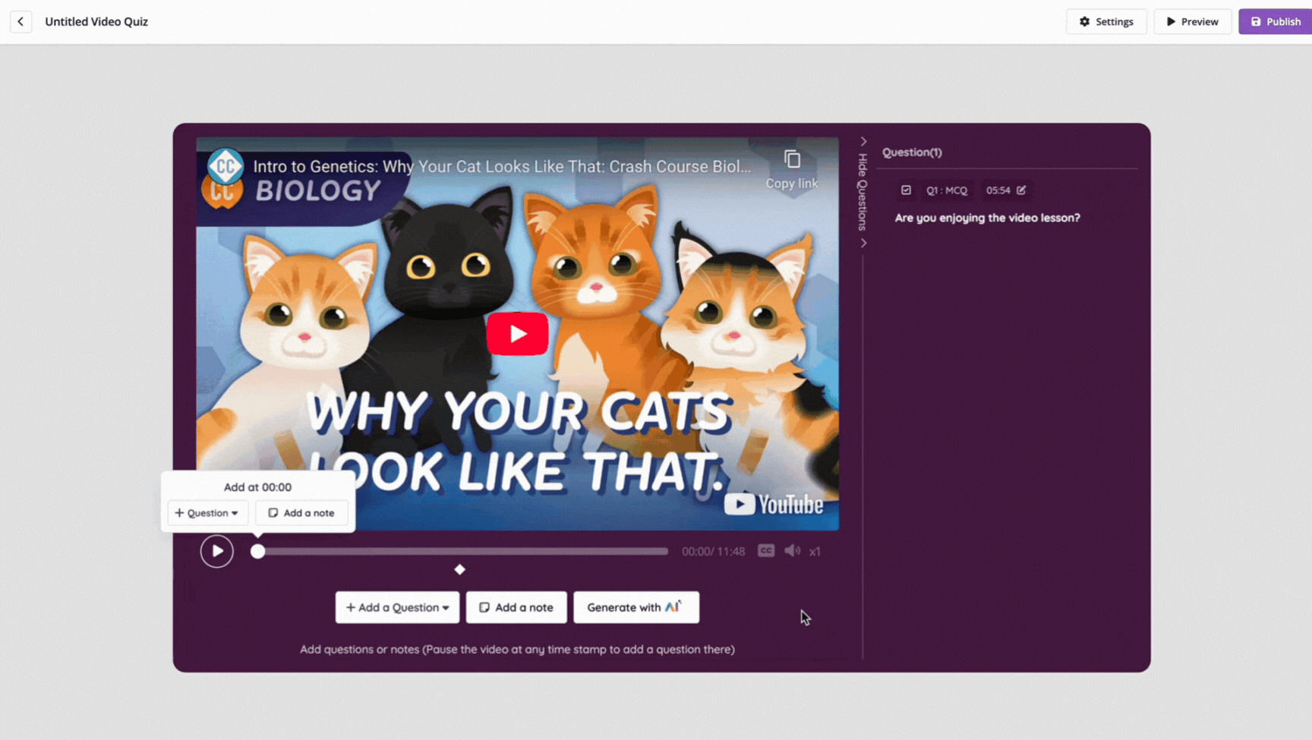The width and height of the screenshot is (1312, 740).
Task: Click the progress bar scrubber handle
Action: 258,552
